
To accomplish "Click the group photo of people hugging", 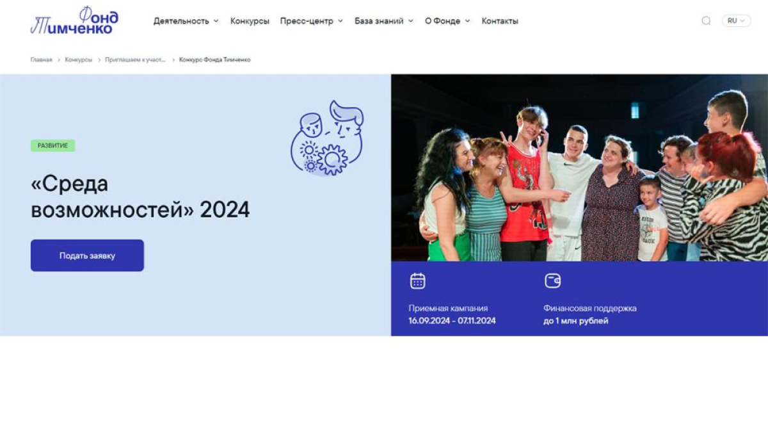I will (x=579, y=168).
